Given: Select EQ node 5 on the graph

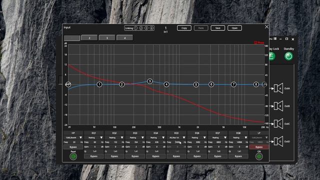Looking at the screenshot, I should pos(196,84).
